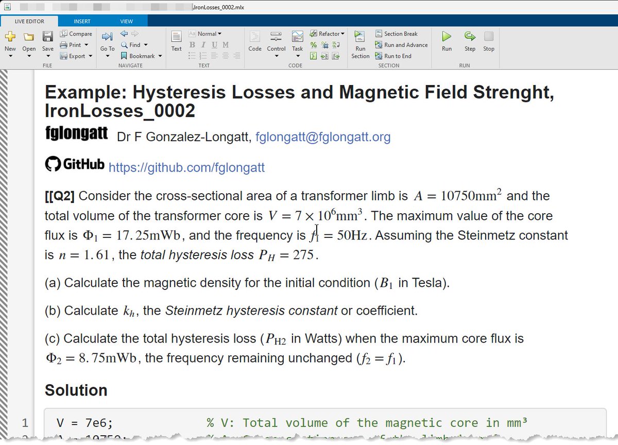Uncomment code with crossed percent icon
618x445 pixels.
(324, 45)
